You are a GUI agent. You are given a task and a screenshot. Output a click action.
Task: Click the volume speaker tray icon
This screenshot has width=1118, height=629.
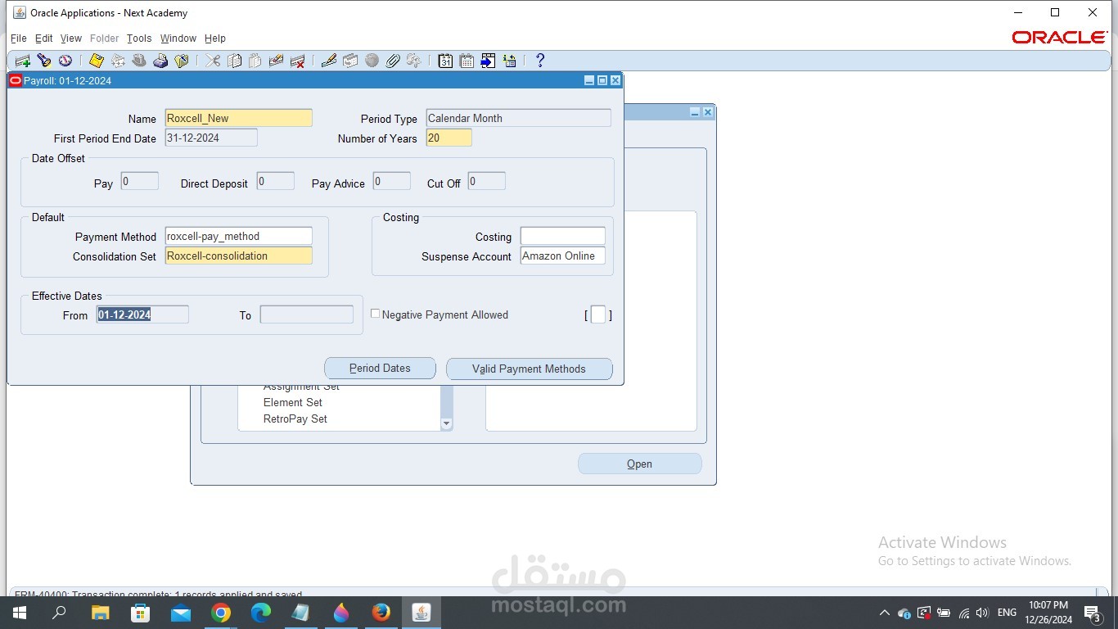[x=982, y=613]
